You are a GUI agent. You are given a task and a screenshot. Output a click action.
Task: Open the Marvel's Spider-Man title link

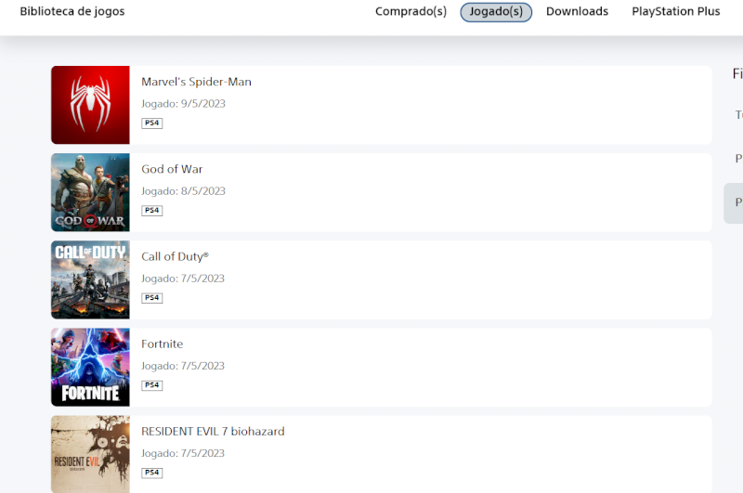pyautogui.click(x=196, y=82)
